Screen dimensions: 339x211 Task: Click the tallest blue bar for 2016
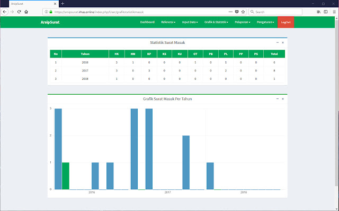(58, 149)
